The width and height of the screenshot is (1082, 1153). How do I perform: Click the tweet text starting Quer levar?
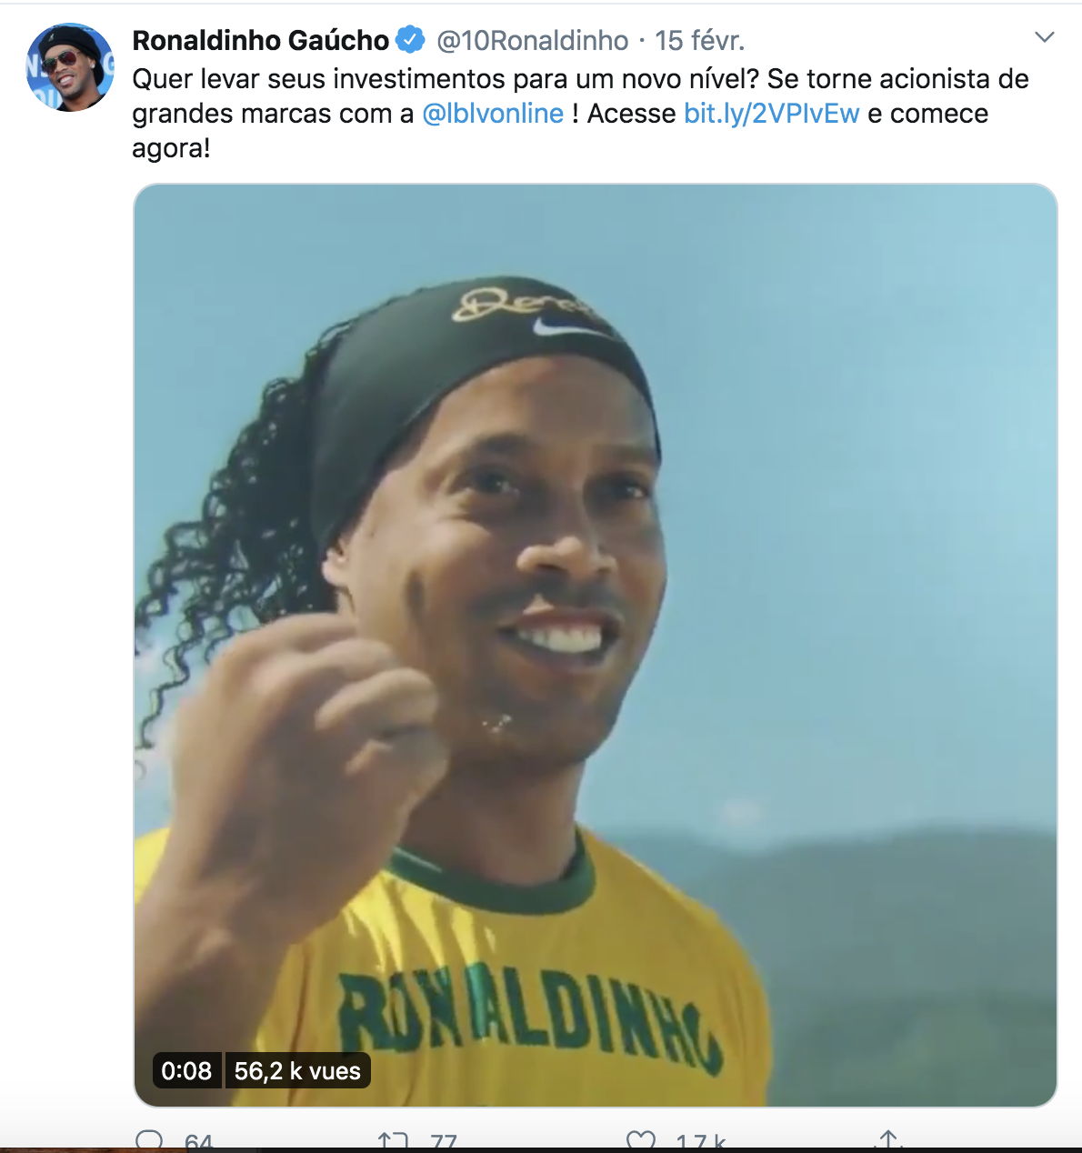click(580, 114)
